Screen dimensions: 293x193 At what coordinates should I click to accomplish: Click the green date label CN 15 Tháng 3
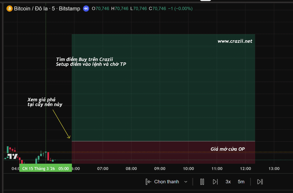(38, 169)
